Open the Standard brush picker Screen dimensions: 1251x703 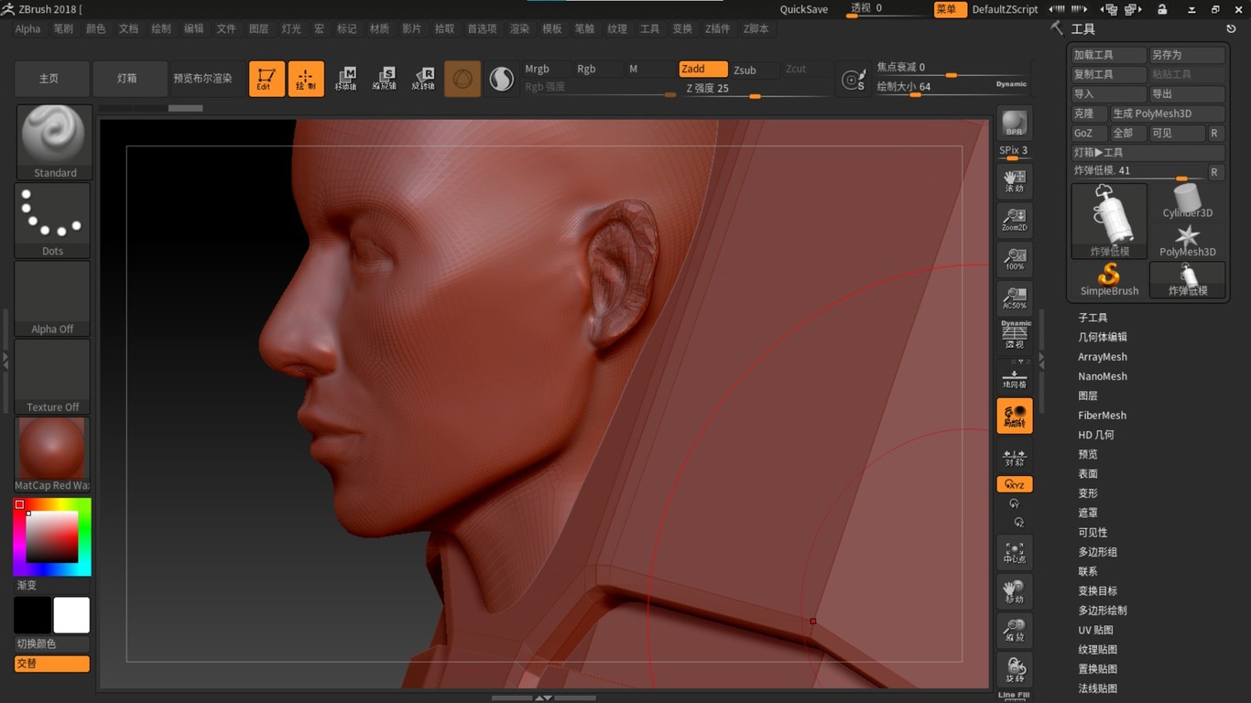(54, 142)
